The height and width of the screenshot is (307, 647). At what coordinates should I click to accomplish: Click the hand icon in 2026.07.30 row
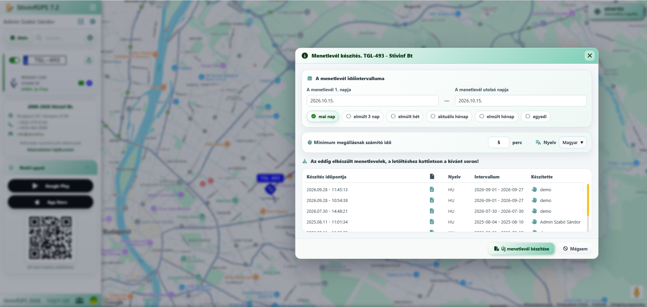(534, 211)
